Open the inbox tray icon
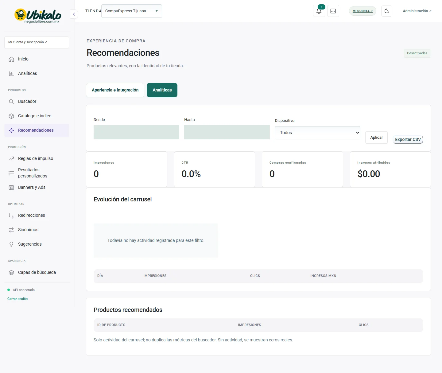This screenshot has width=442, height=373. coord(333,11)
